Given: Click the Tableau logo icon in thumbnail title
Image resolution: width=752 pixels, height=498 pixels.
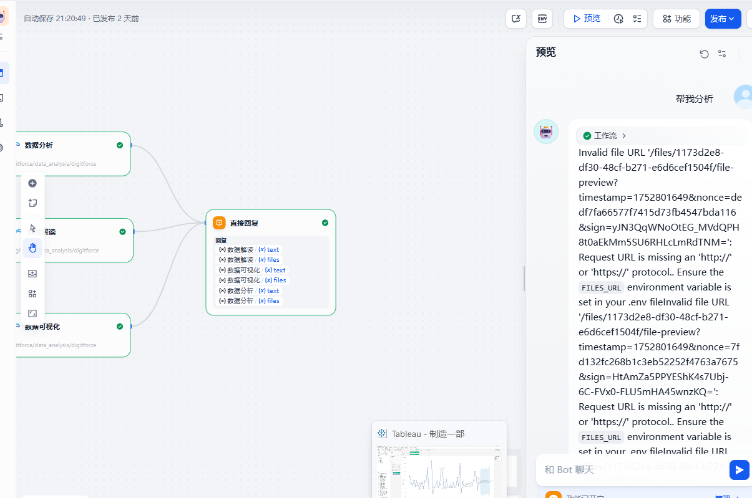Looking at the screenshot, I should pyautogui.click(x=383, y=433).
